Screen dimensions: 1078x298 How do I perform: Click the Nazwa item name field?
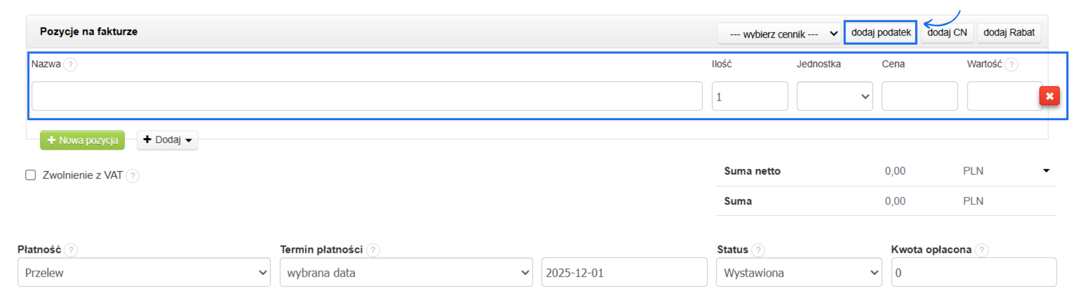pyautogui.click(x=367, y=96)
